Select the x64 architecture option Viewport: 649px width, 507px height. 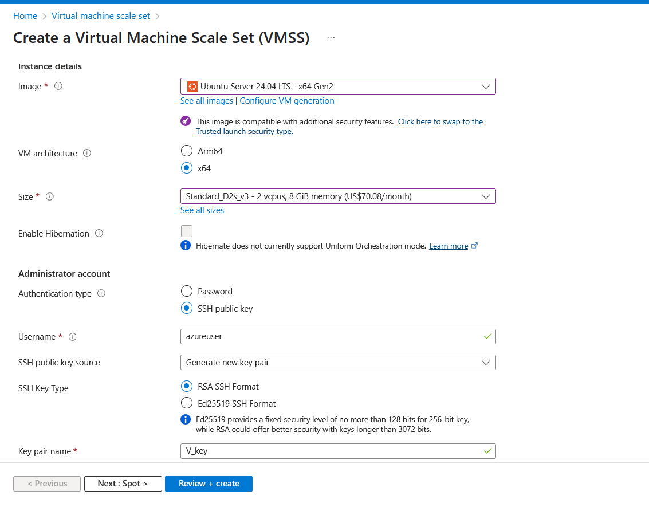tap(187, 168)
